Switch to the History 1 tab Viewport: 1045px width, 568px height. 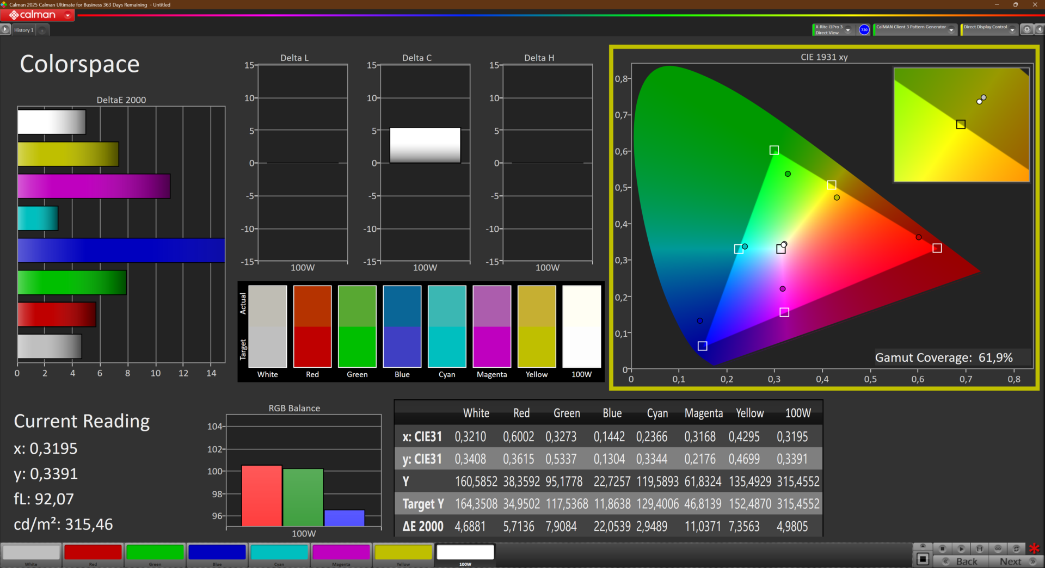pos(24,30)
